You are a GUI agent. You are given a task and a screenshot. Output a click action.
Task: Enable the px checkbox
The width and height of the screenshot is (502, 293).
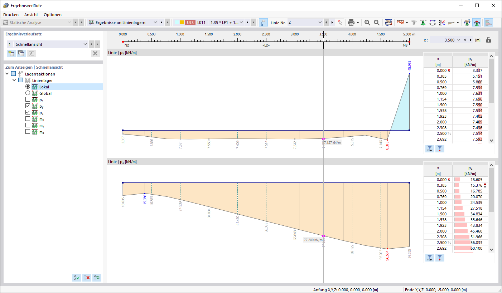pos(28,99)
